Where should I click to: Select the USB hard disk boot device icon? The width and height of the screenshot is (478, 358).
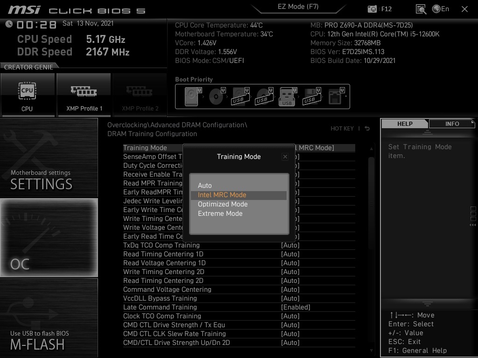coord(241,96)
